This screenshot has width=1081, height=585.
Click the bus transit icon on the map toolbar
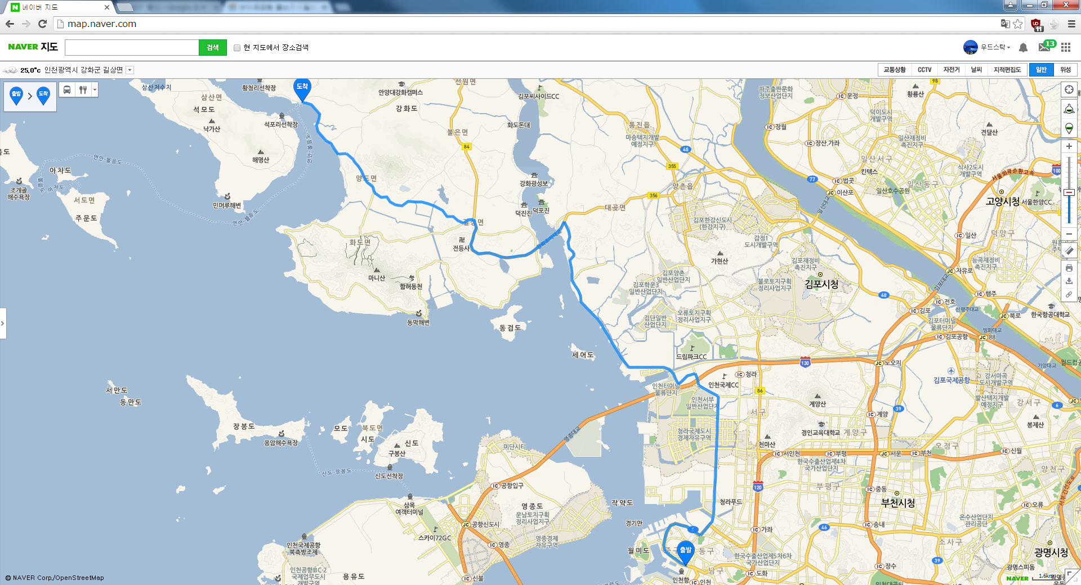[67, 90]
